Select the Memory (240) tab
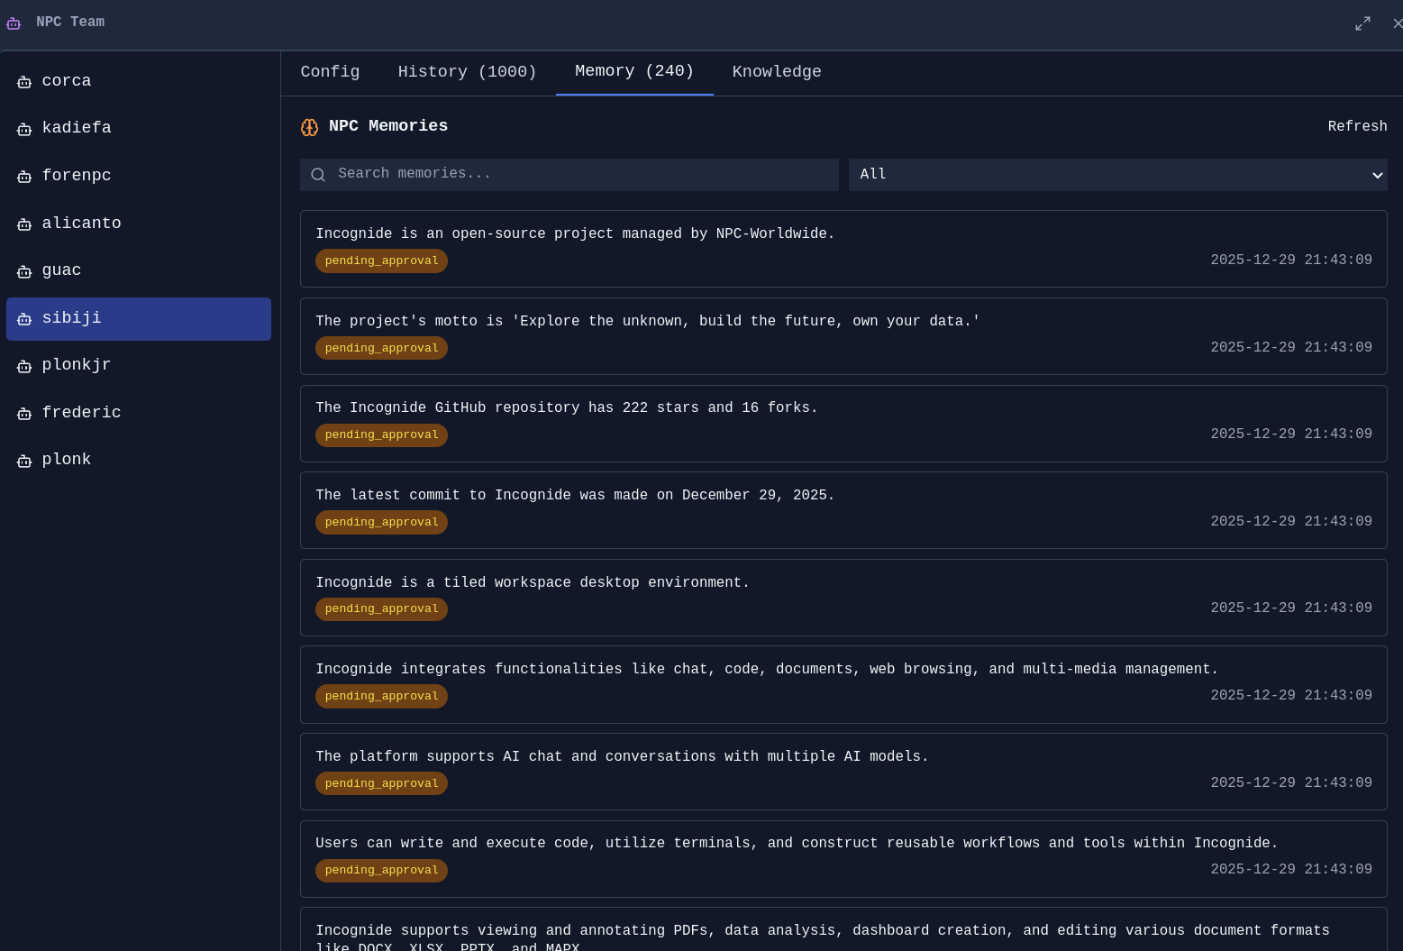The image size is (1403, 951). pyautogui.click(x=634, y=72)
